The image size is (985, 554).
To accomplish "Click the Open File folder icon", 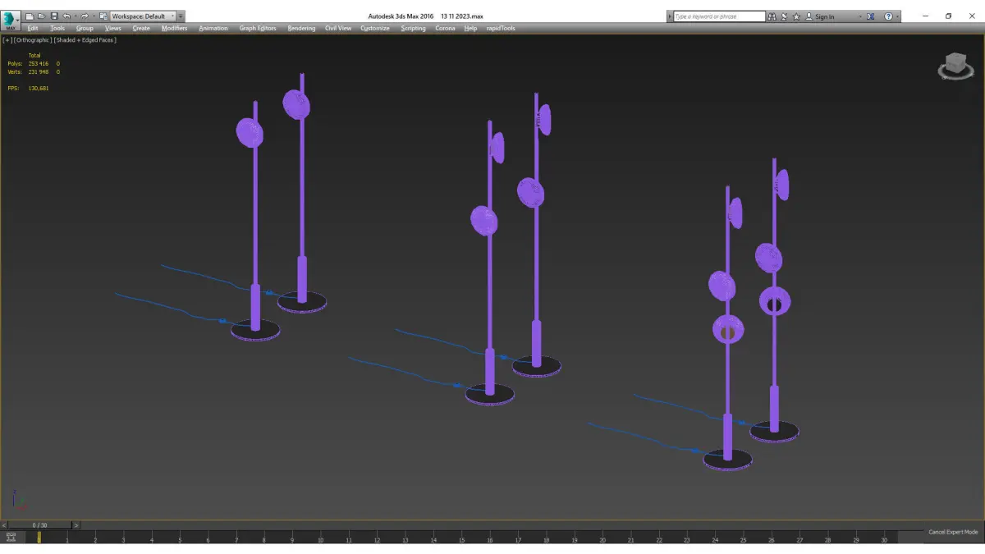I will pyautogui.click(x=41, y=16).
